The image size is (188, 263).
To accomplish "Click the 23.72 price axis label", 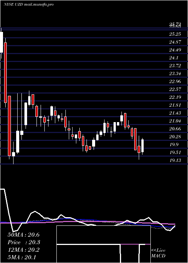I will pyautogui.click(x=175, y=66).
